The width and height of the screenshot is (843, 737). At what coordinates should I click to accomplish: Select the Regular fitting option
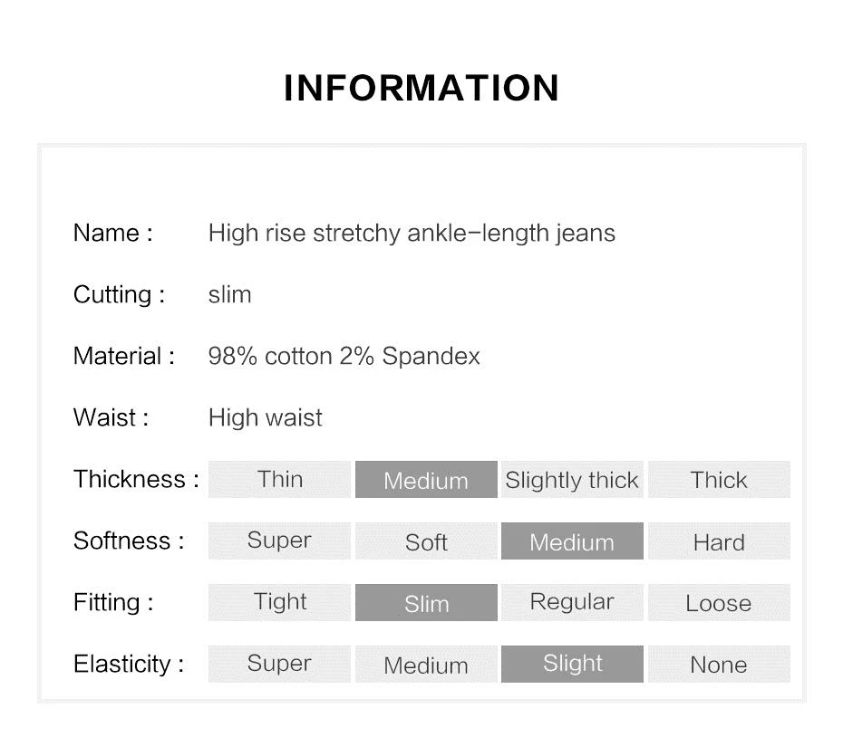point(572,602)
